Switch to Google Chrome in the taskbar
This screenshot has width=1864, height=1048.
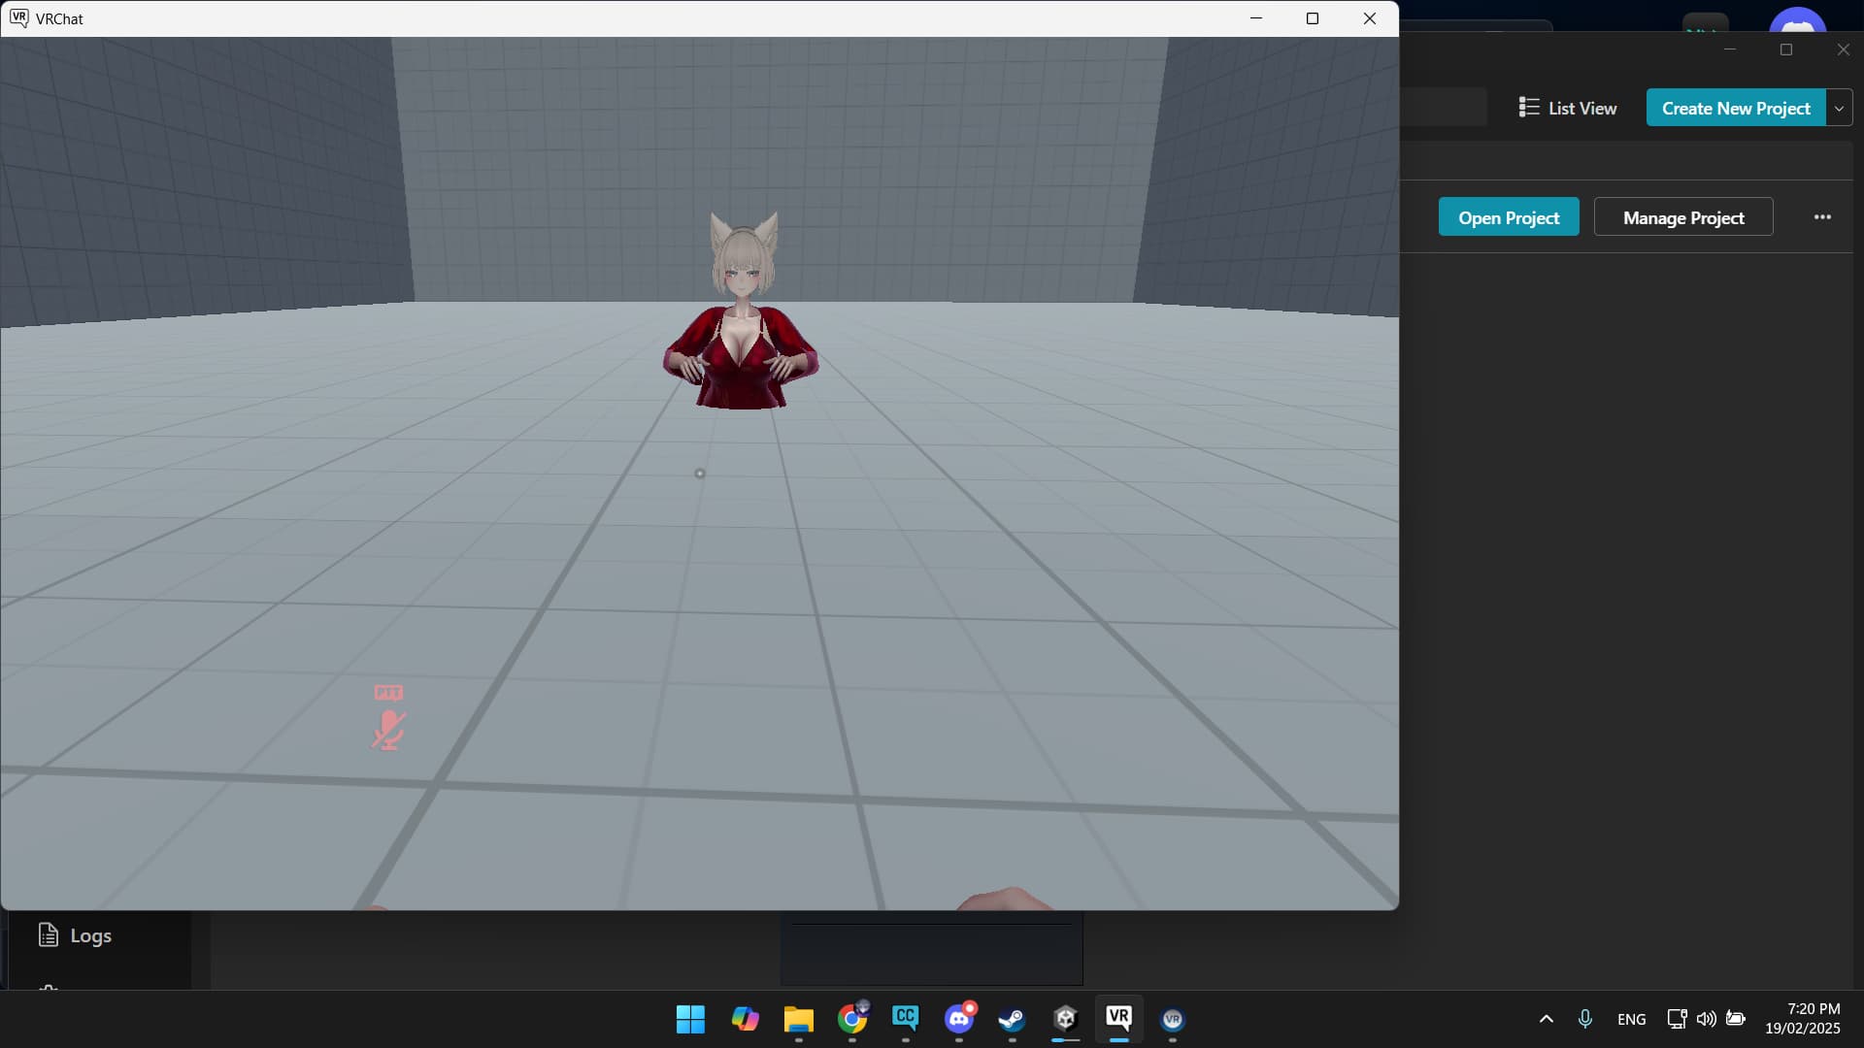pos(852,1019)
